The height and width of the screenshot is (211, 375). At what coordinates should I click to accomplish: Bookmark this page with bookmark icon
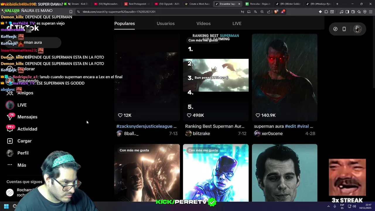[71, 12]
